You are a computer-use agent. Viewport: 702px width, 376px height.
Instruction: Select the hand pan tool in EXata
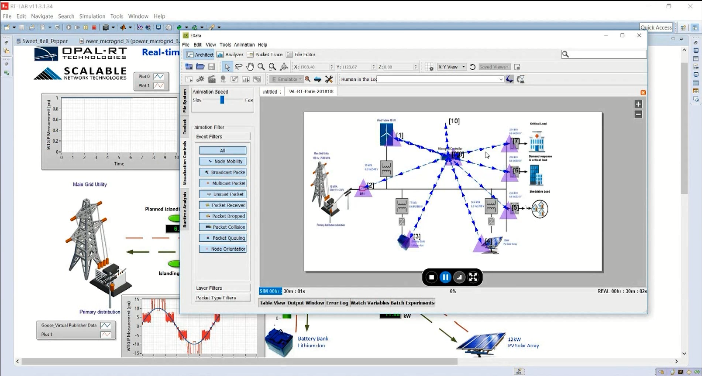point(250,67)
